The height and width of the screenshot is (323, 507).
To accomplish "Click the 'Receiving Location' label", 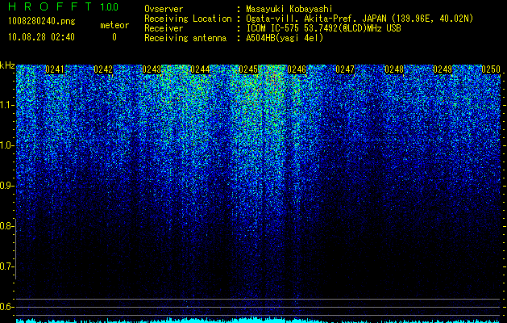I will point(188,19).
